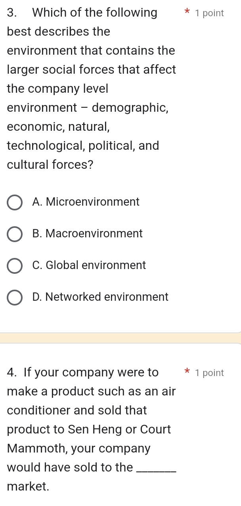Click question 3 text about larger social forces
Screen dimensions: 241x506
coord(91,69)
